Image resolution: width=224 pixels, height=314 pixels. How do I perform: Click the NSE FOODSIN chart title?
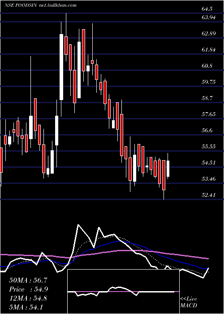coord(21,5)
